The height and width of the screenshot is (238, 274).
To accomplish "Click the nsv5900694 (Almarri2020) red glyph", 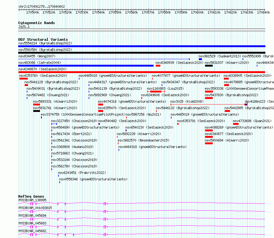I will tap(209, 143).
